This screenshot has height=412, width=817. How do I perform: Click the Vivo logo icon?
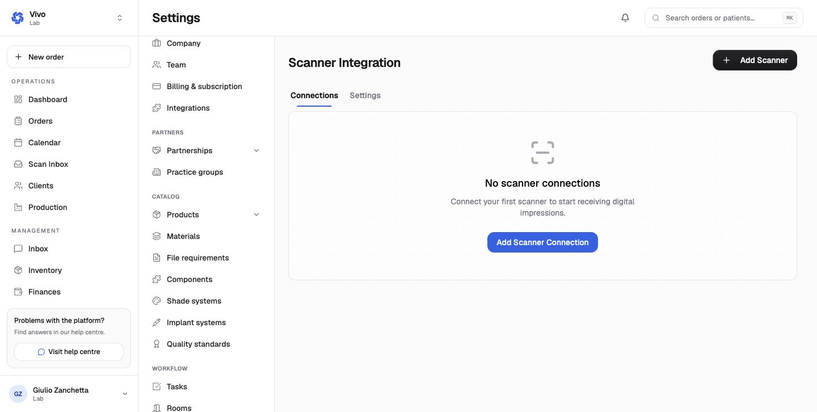pos(18,18)
